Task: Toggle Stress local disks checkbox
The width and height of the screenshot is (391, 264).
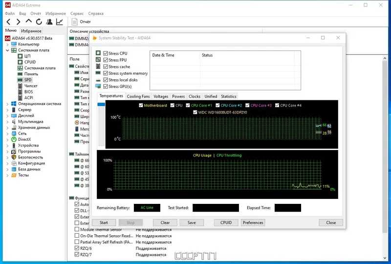Action: coord(106,80)
